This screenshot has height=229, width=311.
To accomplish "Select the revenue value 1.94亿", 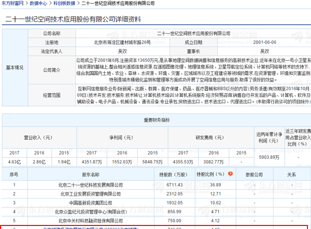I will [64, 162].
